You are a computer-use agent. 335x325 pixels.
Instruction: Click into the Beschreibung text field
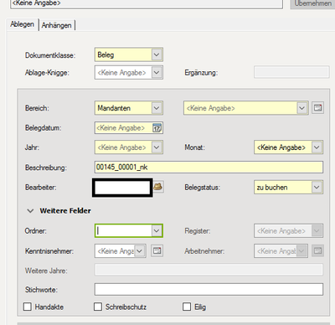point(209,168)
